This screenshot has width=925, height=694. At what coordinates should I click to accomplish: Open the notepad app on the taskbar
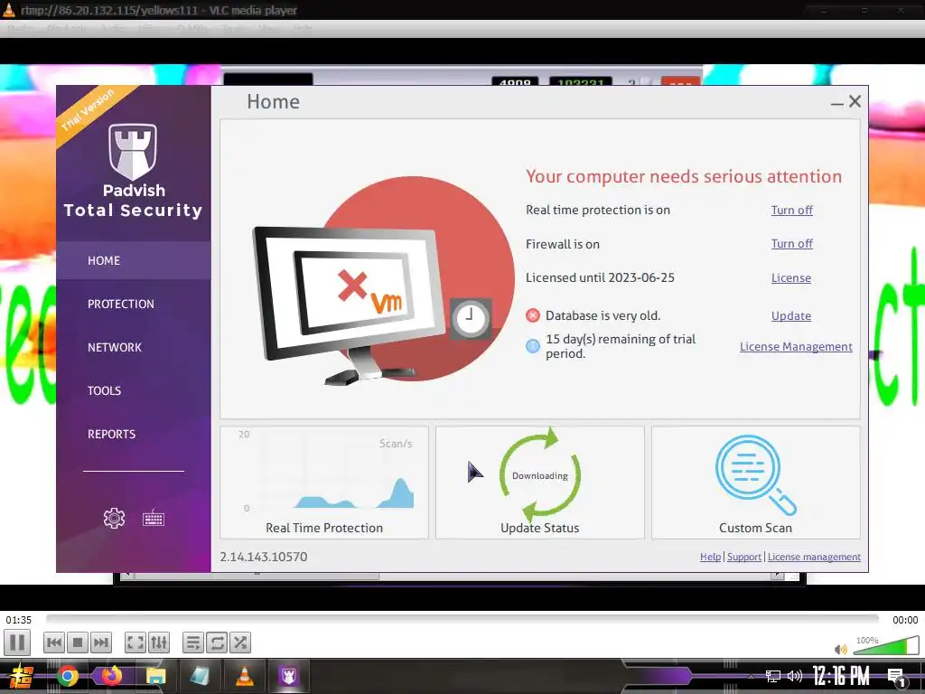pos(200,676)
